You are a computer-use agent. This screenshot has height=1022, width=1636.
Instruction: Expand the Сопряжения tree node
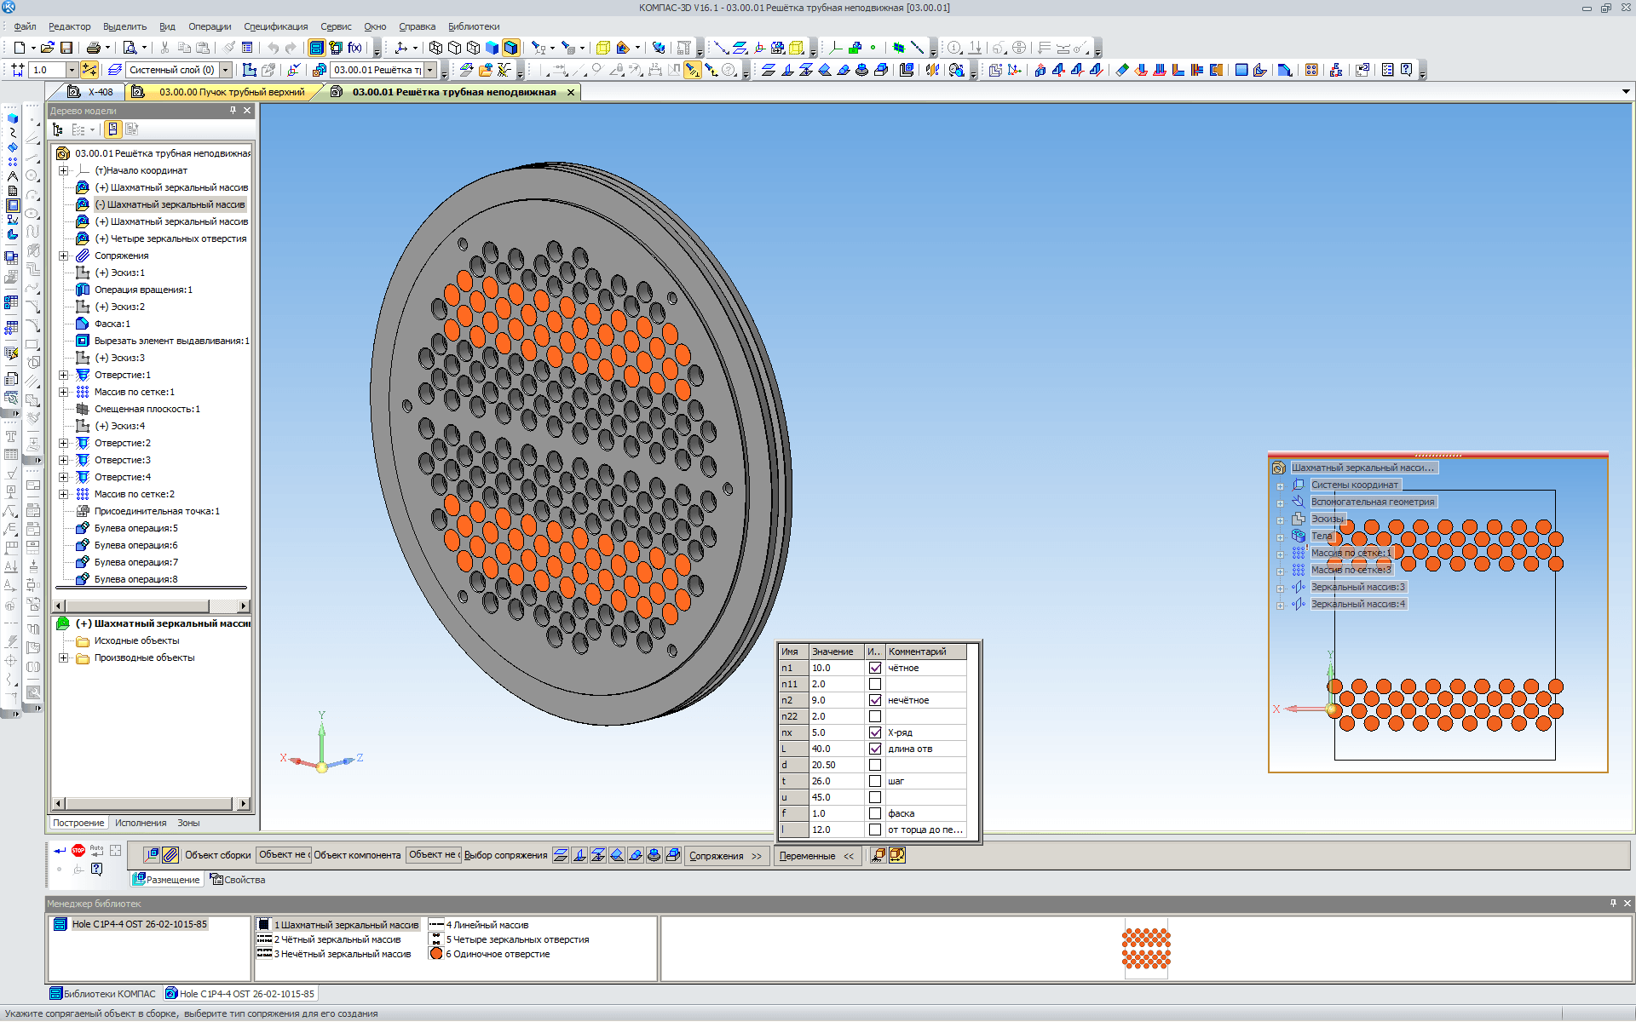pyautogui.click(x=63, y=255)
